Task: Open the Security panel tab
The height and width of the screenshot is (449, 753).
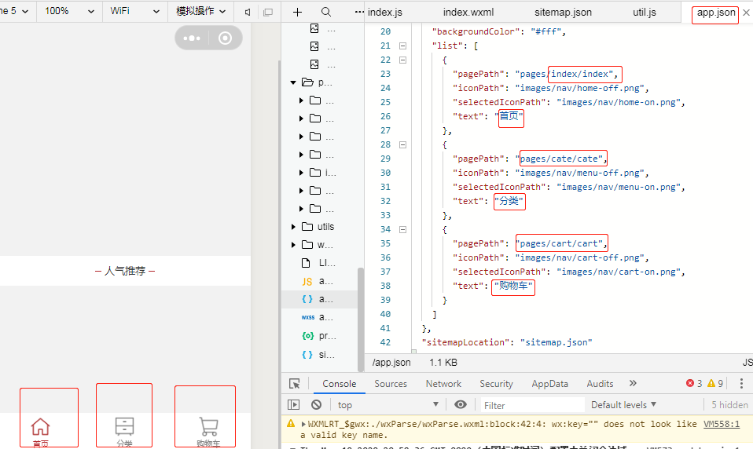Action: [496, 384]
